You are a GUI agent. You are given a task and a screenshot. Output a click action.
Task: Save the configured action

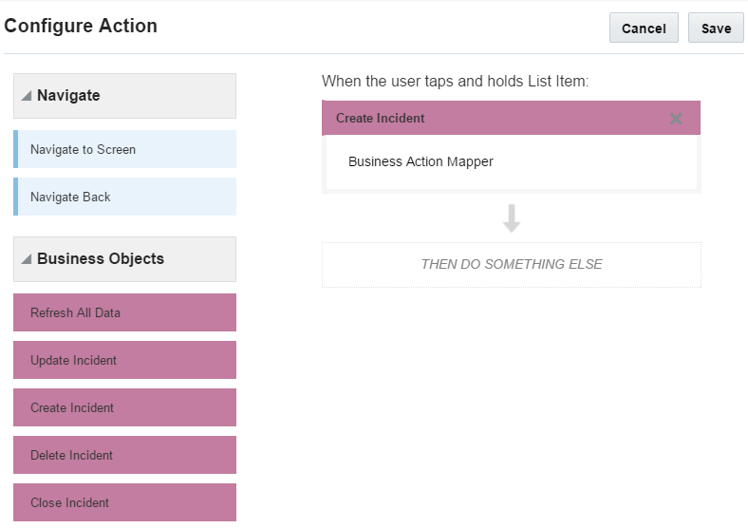point(716,28)
